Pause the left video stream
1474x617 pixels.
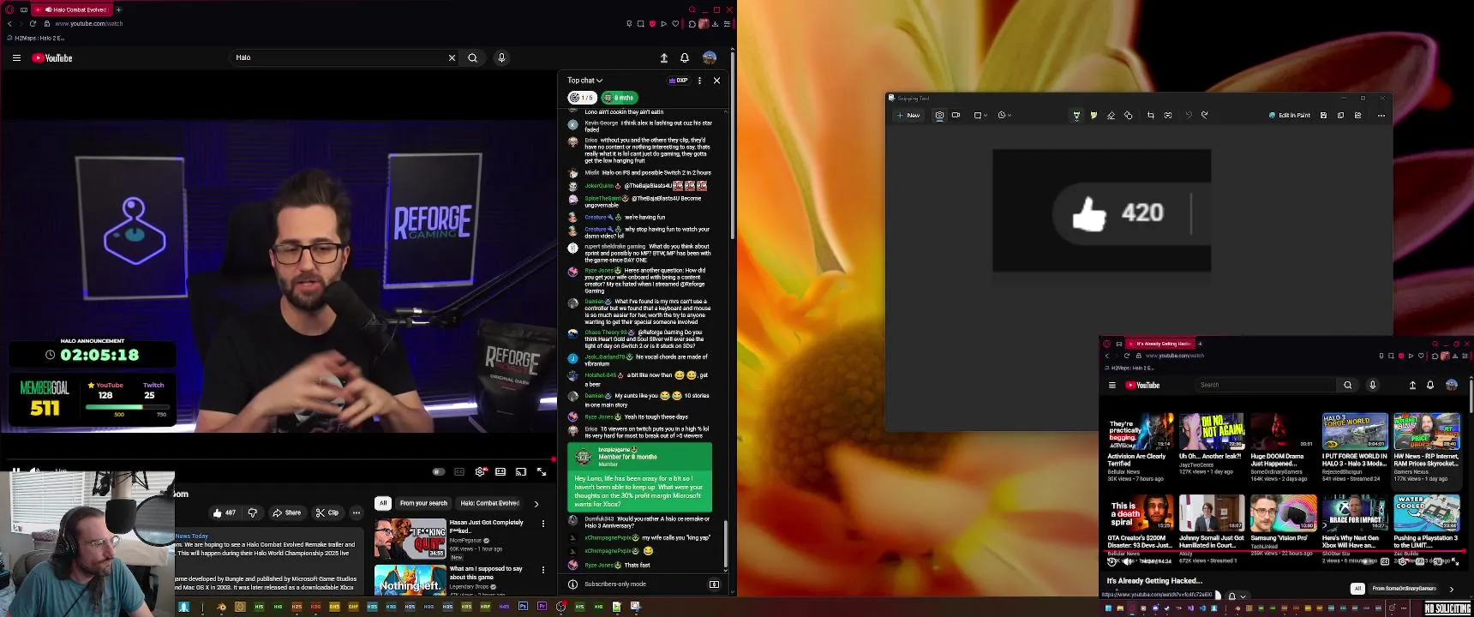pyautogui.click(x=15, y=470)
